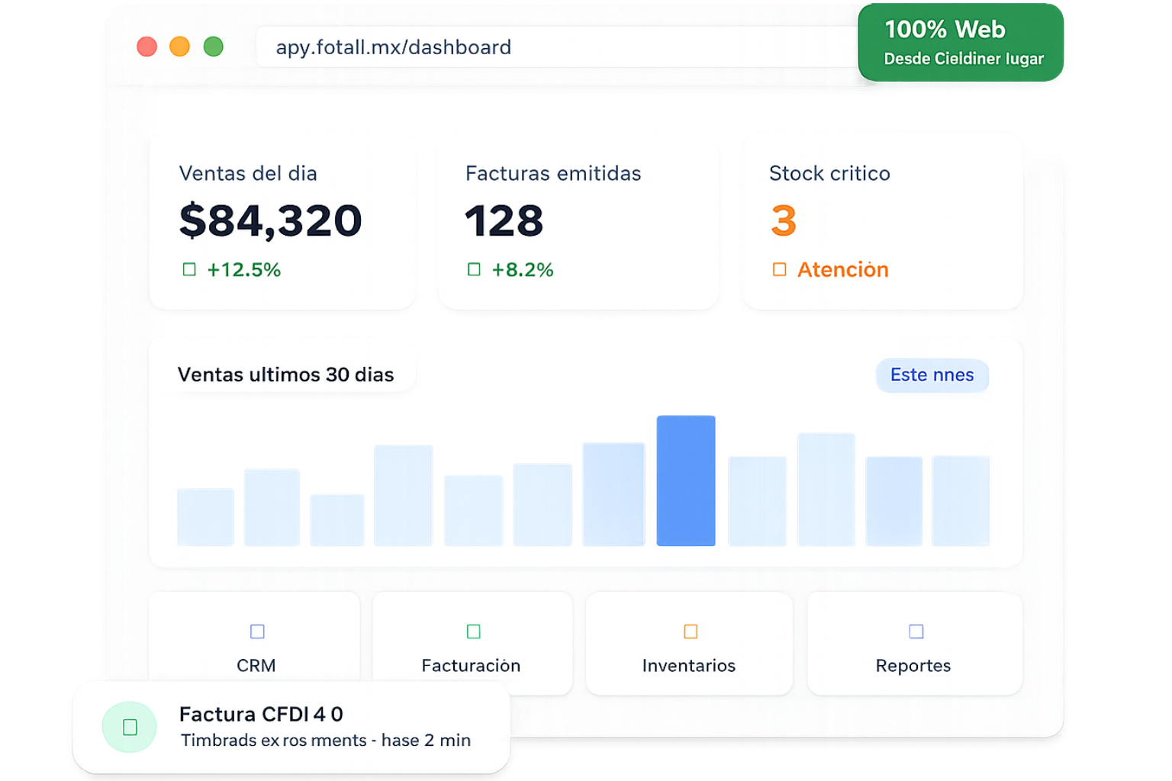Image resolution: width=1172 pixels, height=781 pixels.
Task: Click the orange Atención warning icon
Action: click(x=779, y=269)
